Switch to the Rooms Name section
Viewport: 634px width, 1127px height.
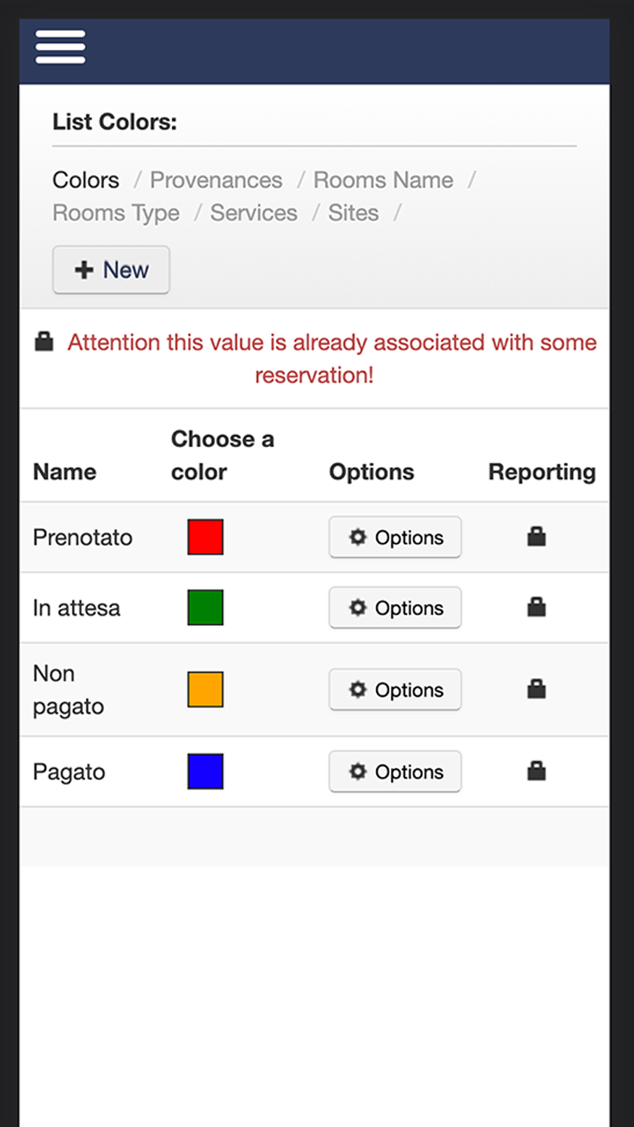coord(384,180)
